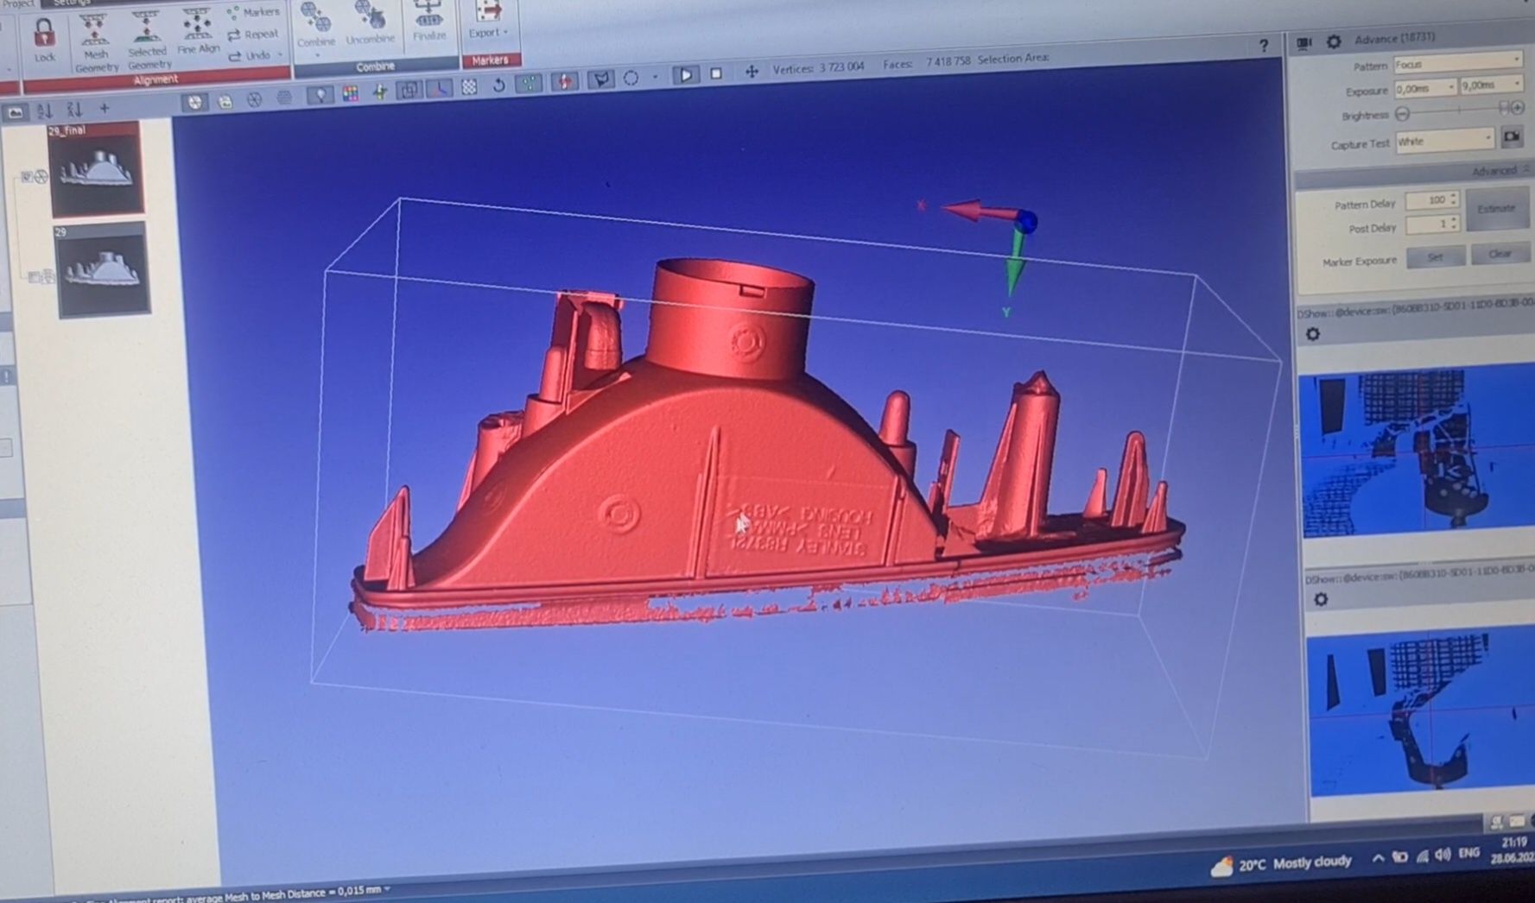The image size is (1535, 903).
Task: Select Mesh Geometry alignment mode
Action: [x=96, y=43]
